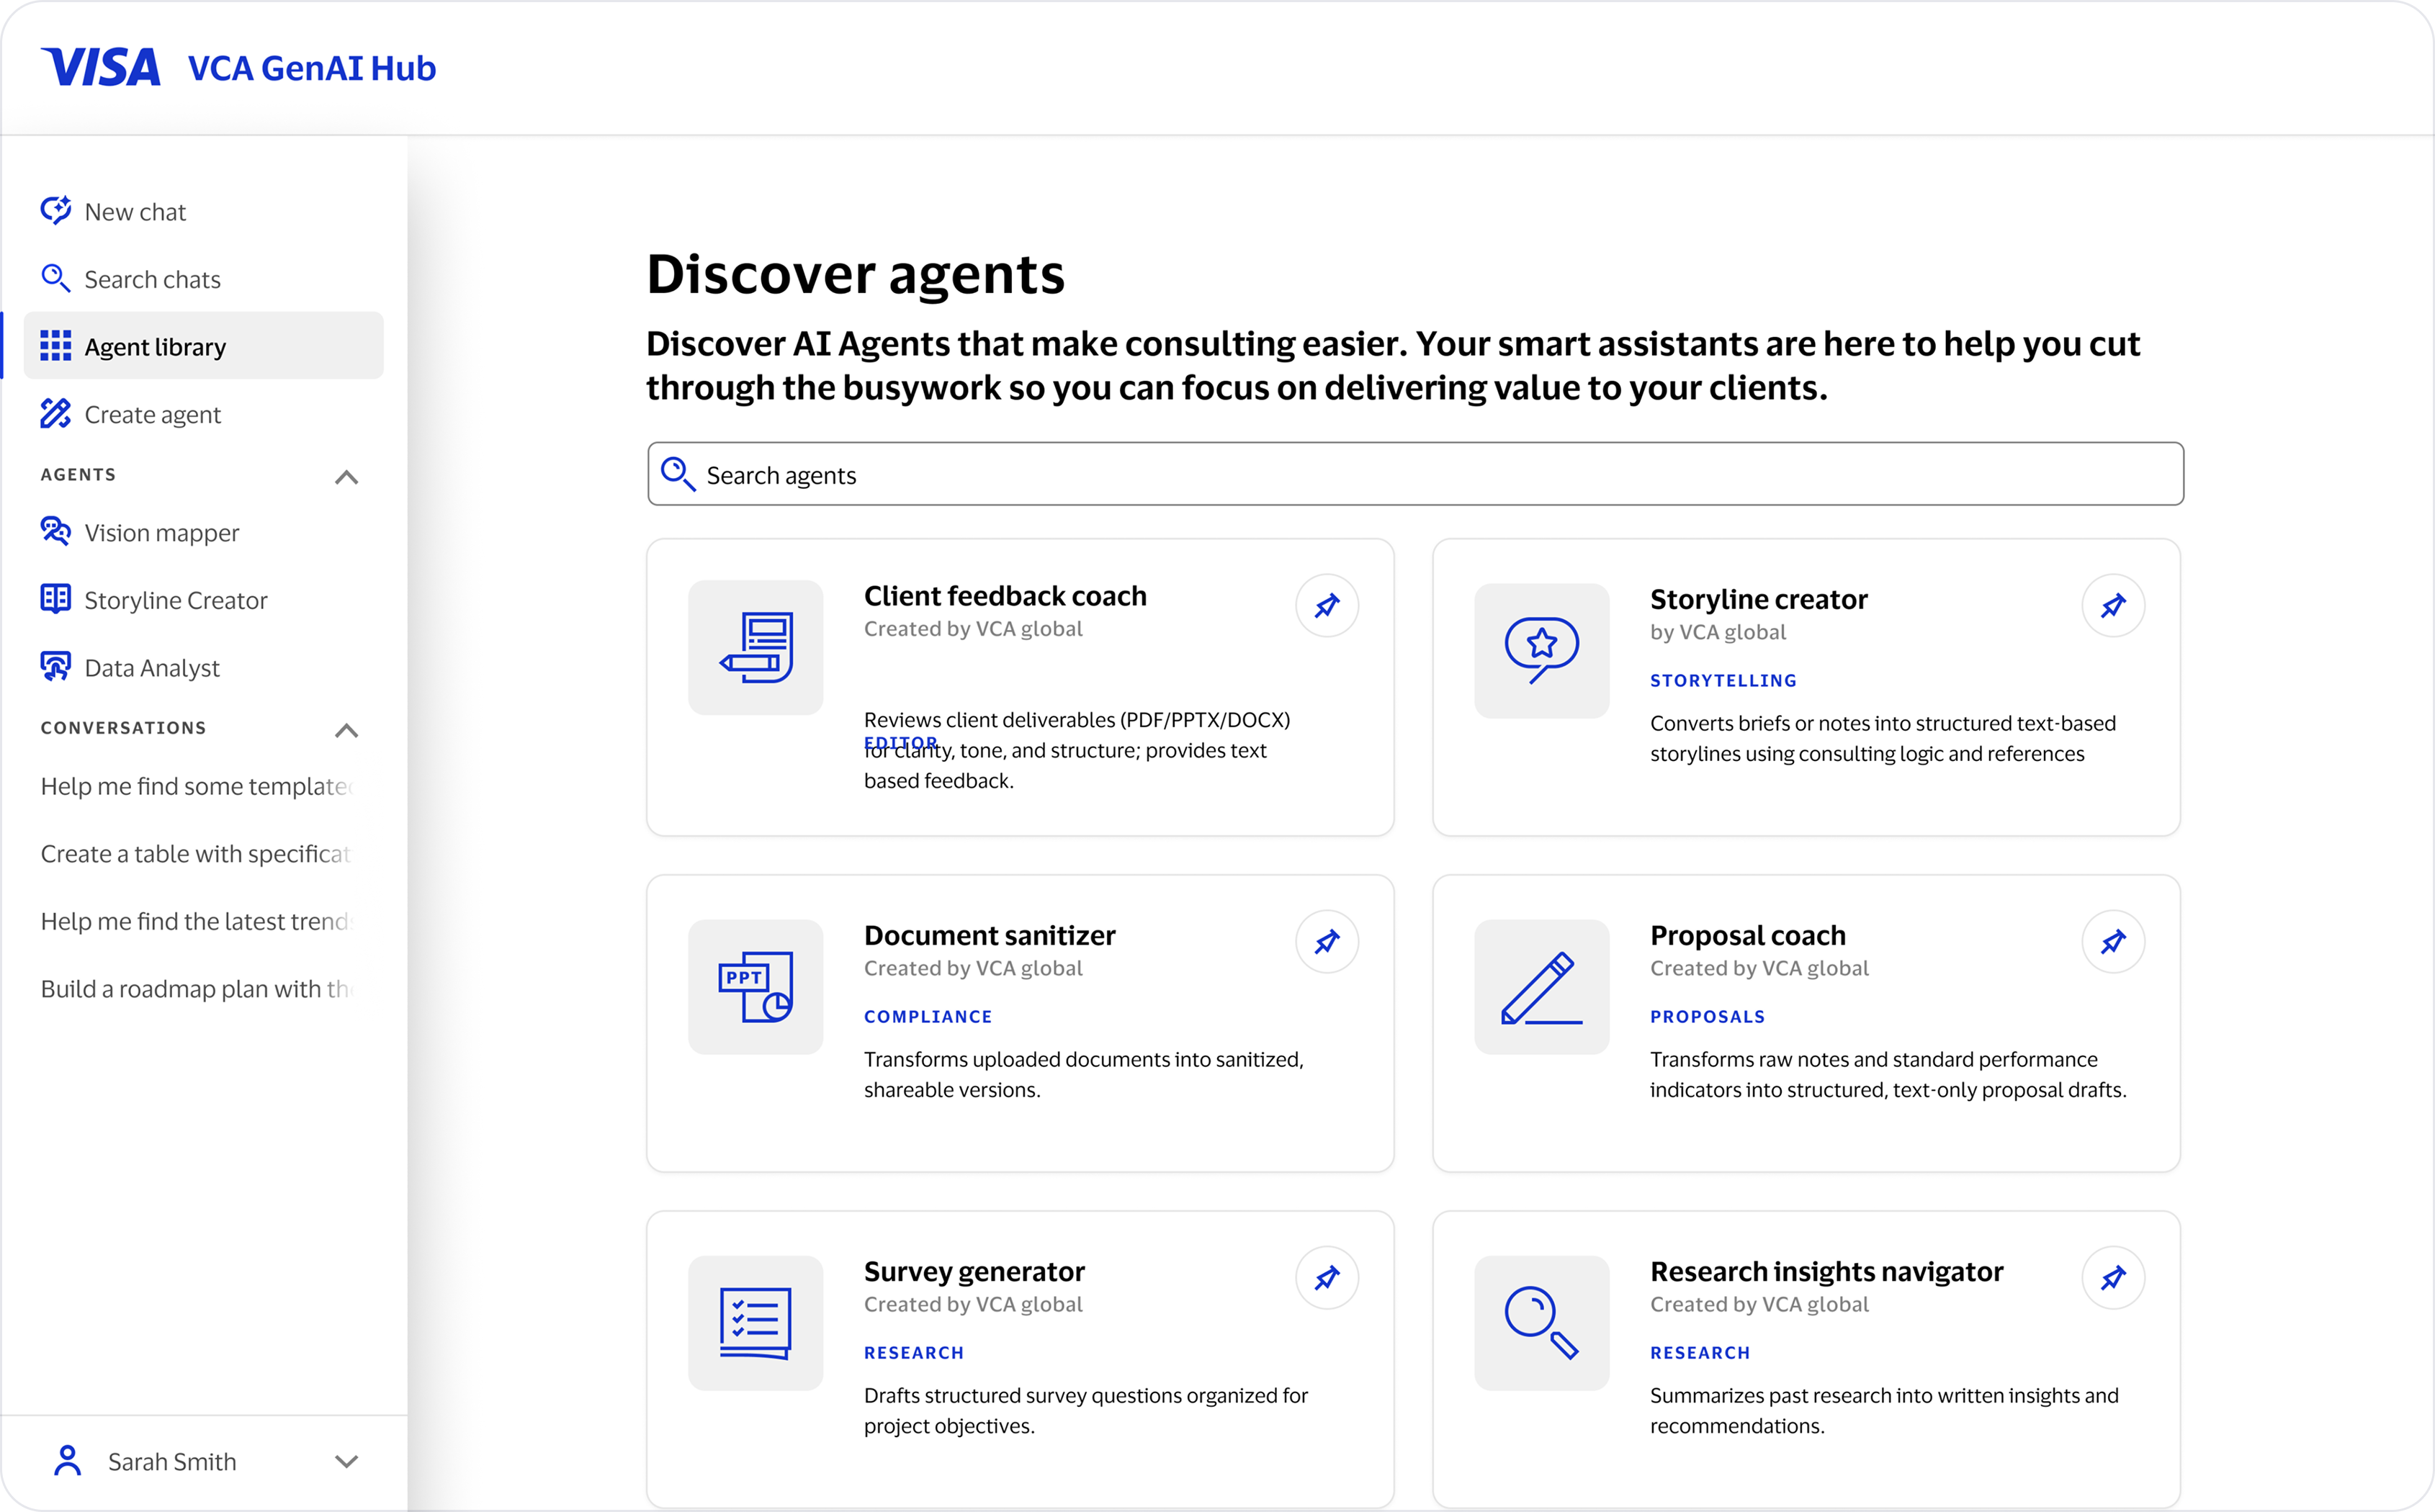Click the Storyline Creator sidebar icon
The image size is (2435, 1512).
tap(55, 600)
